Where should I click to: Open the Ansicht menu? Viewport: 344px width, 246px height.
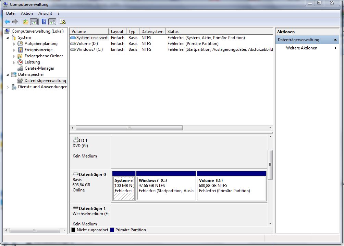45,13
